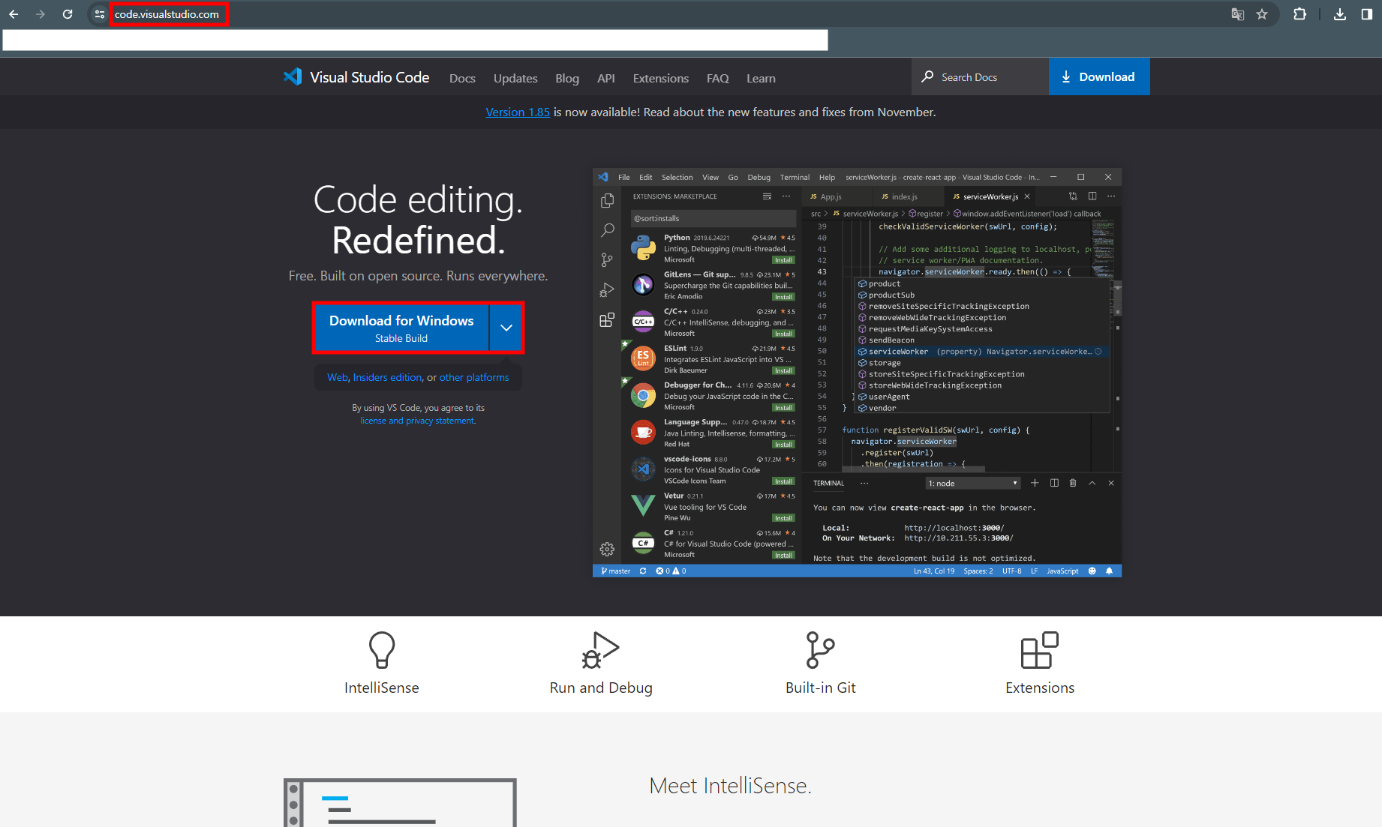Reload the page with the refresh icon
The image size is (1382, 827).
(68, 14)
